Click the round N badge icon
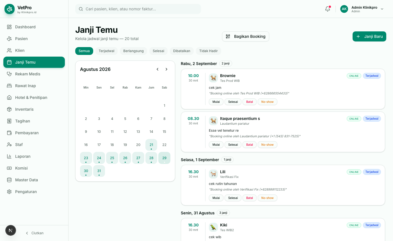Viewport: 393px width, 241px height. coord(11,231)
